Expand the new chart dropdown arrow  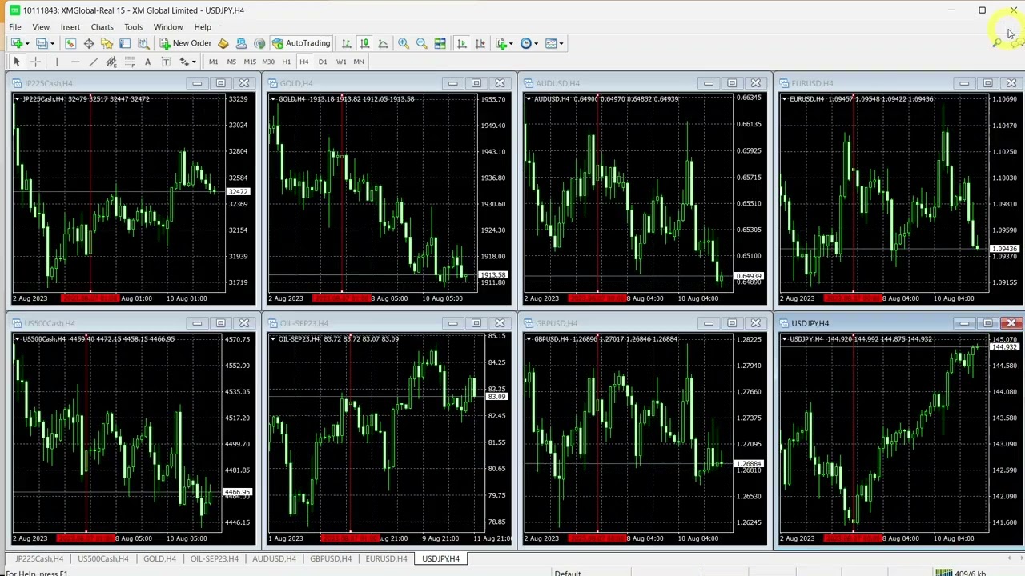tap(26, 43)
